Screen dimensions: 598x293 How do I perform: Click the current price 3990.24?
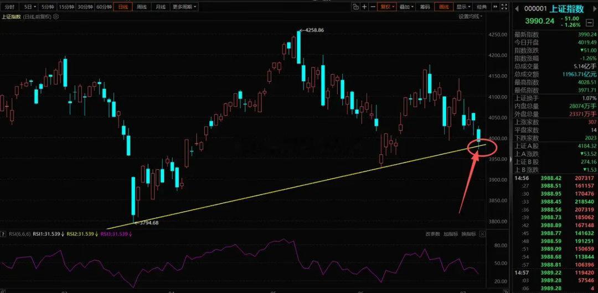click(x=539, y=21)
